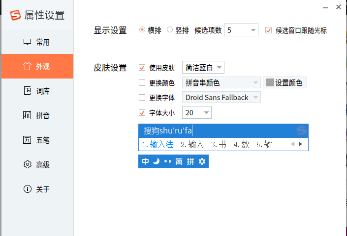Click the Sogou watermark icon in preview bar
The width and height of the screenshot is (347, 236).
tap(301, 131)
